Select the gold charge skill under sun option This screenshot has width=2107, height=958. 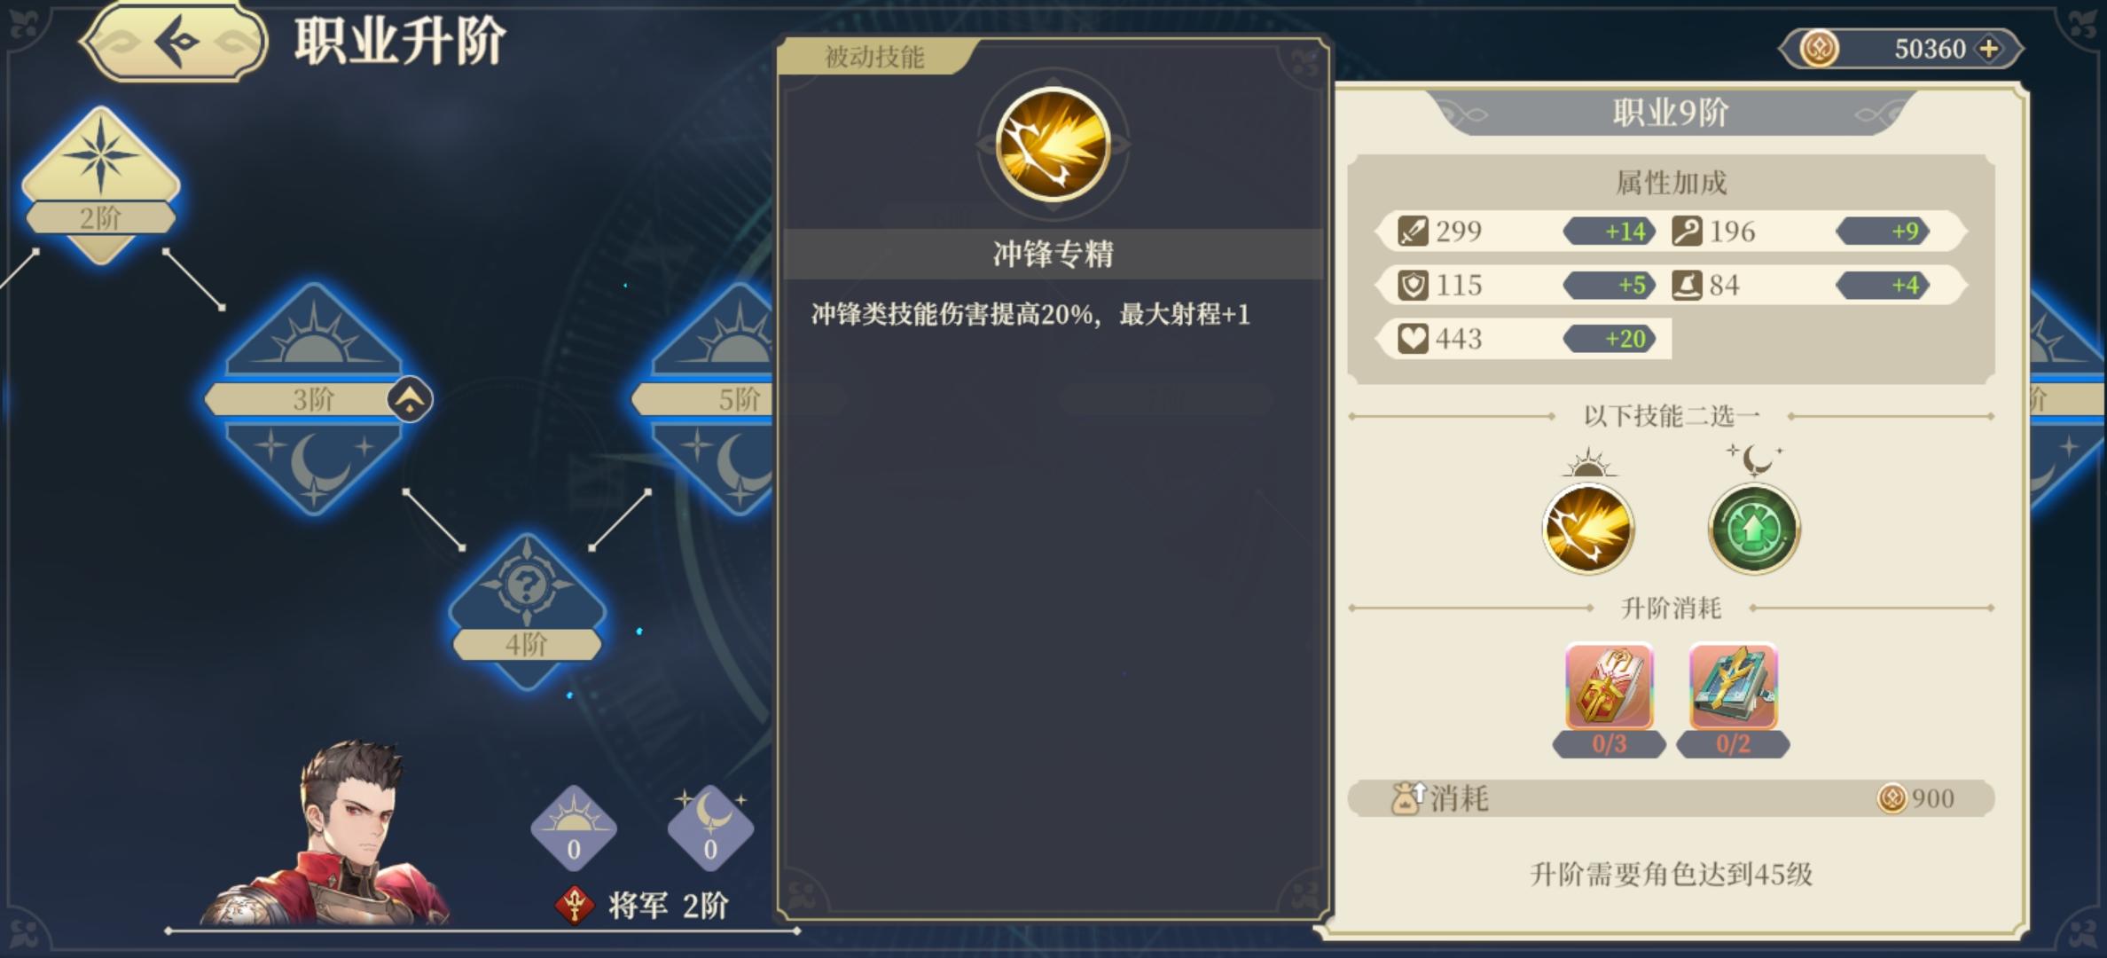(x=1587, y=530)
